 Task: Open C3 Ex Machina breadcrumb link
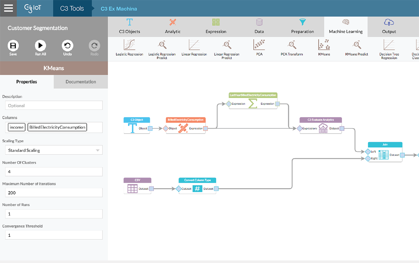(x=119, y=8)
